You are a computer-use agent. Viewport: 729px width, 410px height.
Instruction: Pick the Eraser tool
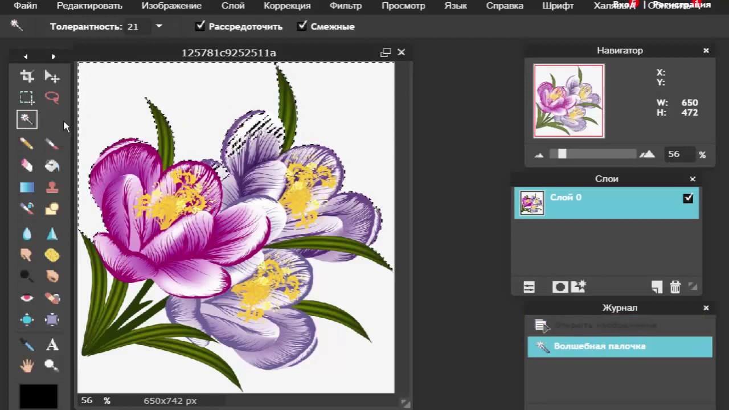27,166
